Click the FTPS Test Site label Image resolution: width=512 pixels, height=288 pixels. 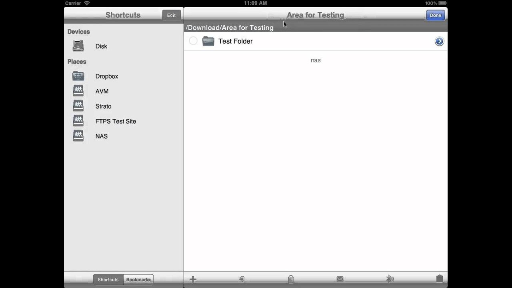click(116, 121)
